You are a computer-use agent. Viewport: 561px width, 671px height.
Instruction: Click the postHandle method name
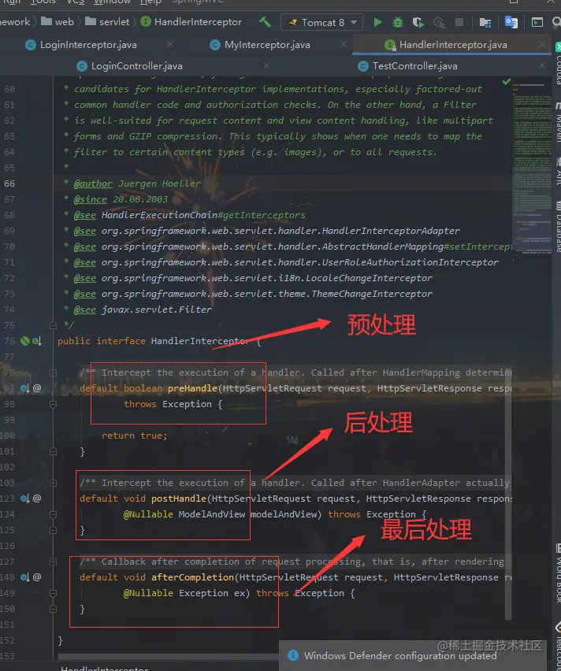[179, 499]
